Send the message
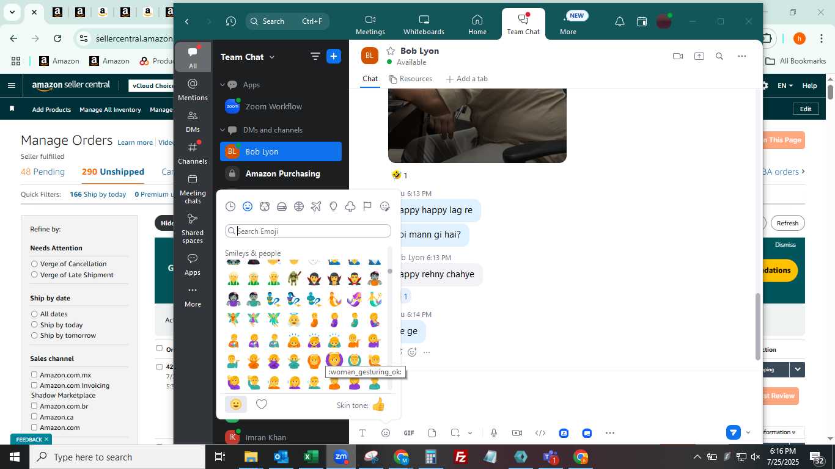The width and height of the screenshot is (835, 469). (734, 432)
